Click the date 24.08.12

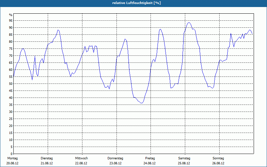point(150,163)
